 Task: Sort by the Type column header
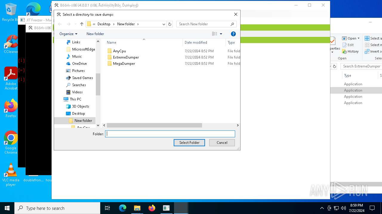pyautogui.click(x=231, y=43)
